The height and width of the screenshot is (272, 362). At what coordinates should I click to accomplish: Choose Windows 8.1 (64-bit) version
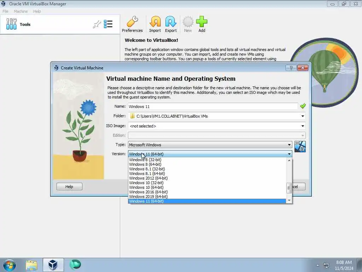(x=207, y=174)
